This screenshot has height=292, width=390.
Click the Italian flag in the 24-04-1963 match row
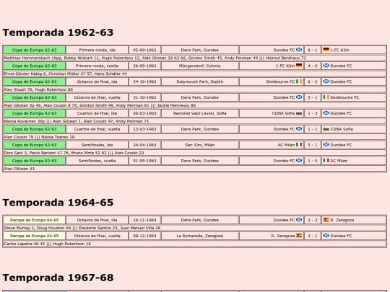point(299,145)
